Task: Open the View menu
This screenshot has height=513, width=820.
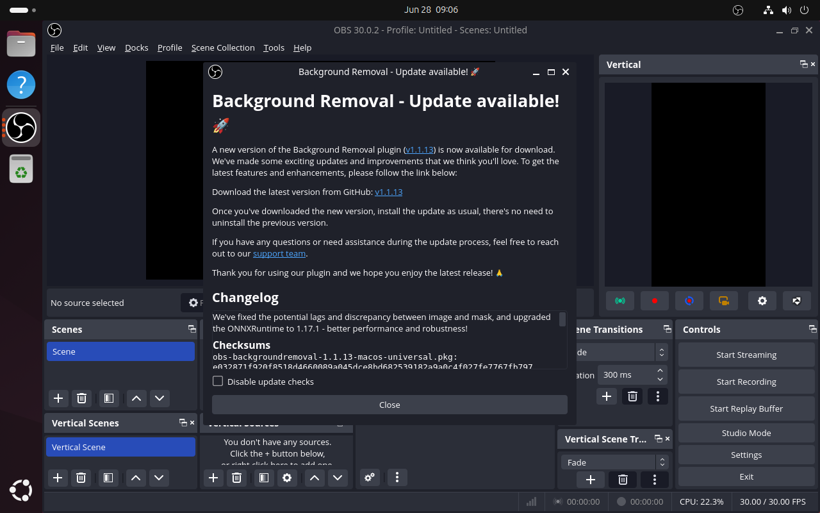Action: click(106, 47)
